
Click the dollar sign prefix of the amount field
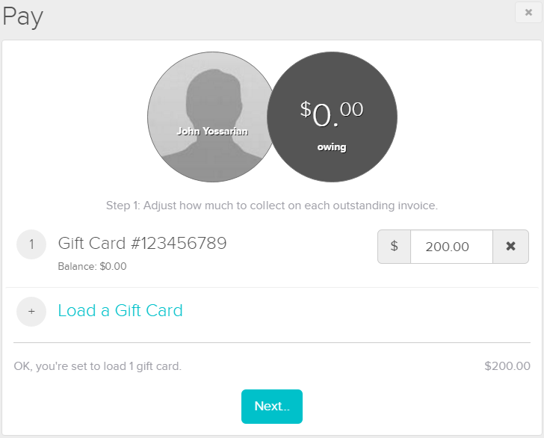(x=394, y=247)
